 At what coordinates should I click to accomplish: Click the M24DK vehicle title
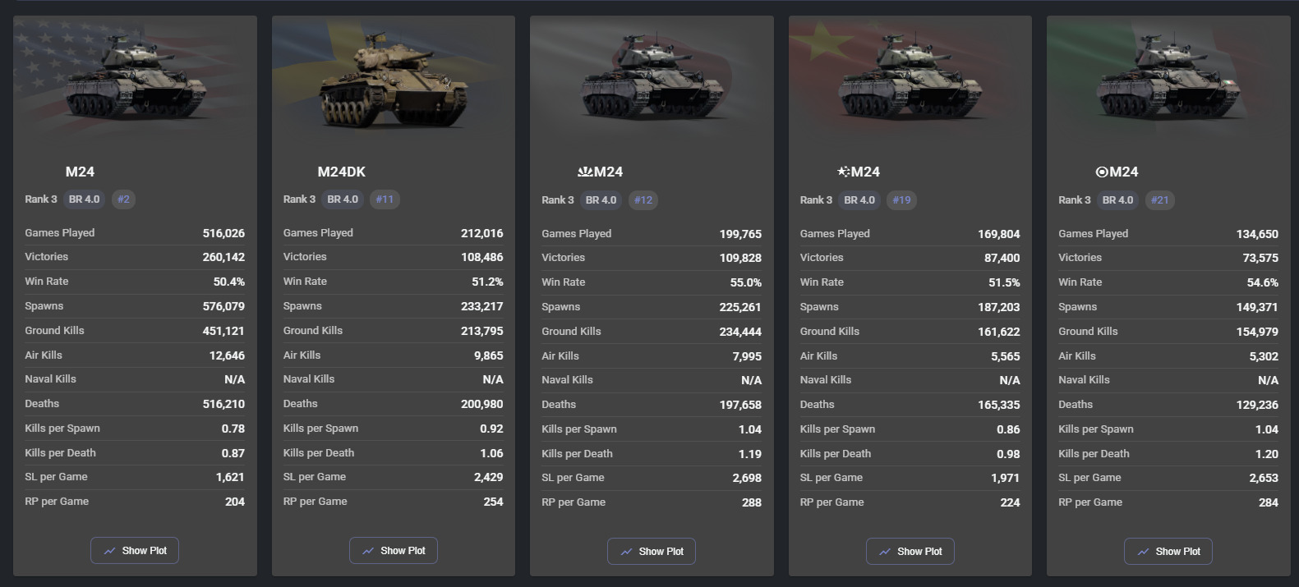point(342,172)
